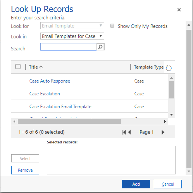Click the dialog's outer scrollbar up arrow
The image size is (193, 193).
[189, 25]
